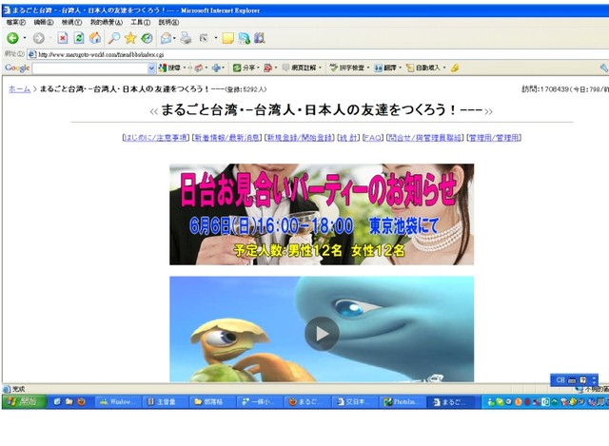Open Favorites with the star icon
Image resolution: width=609 pixels, height=446 pixels.
pos(130,38)
